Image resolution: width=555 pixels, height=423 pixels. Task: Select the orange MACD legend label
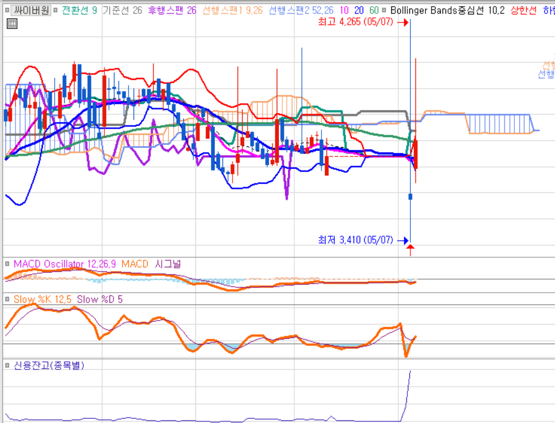[135, 264]
